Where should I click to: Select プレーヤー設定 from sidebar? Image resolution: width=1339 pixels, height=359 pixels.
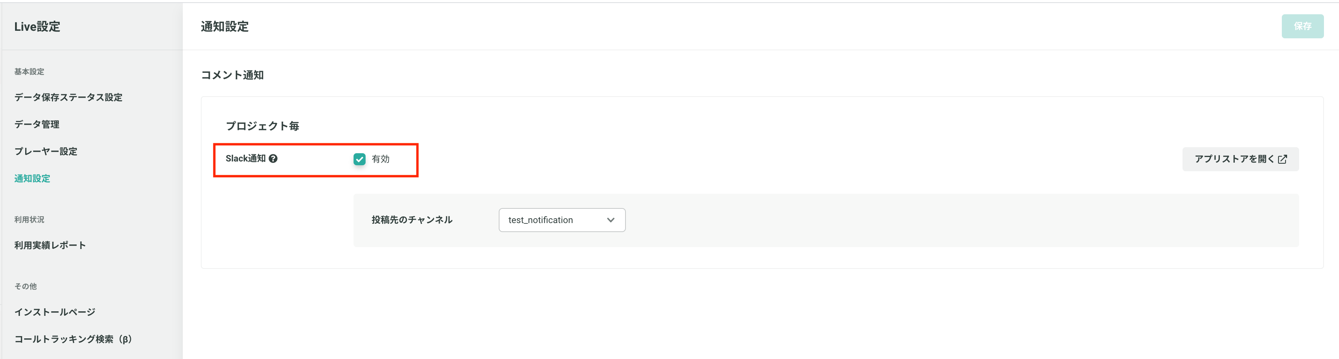point(46,151)
